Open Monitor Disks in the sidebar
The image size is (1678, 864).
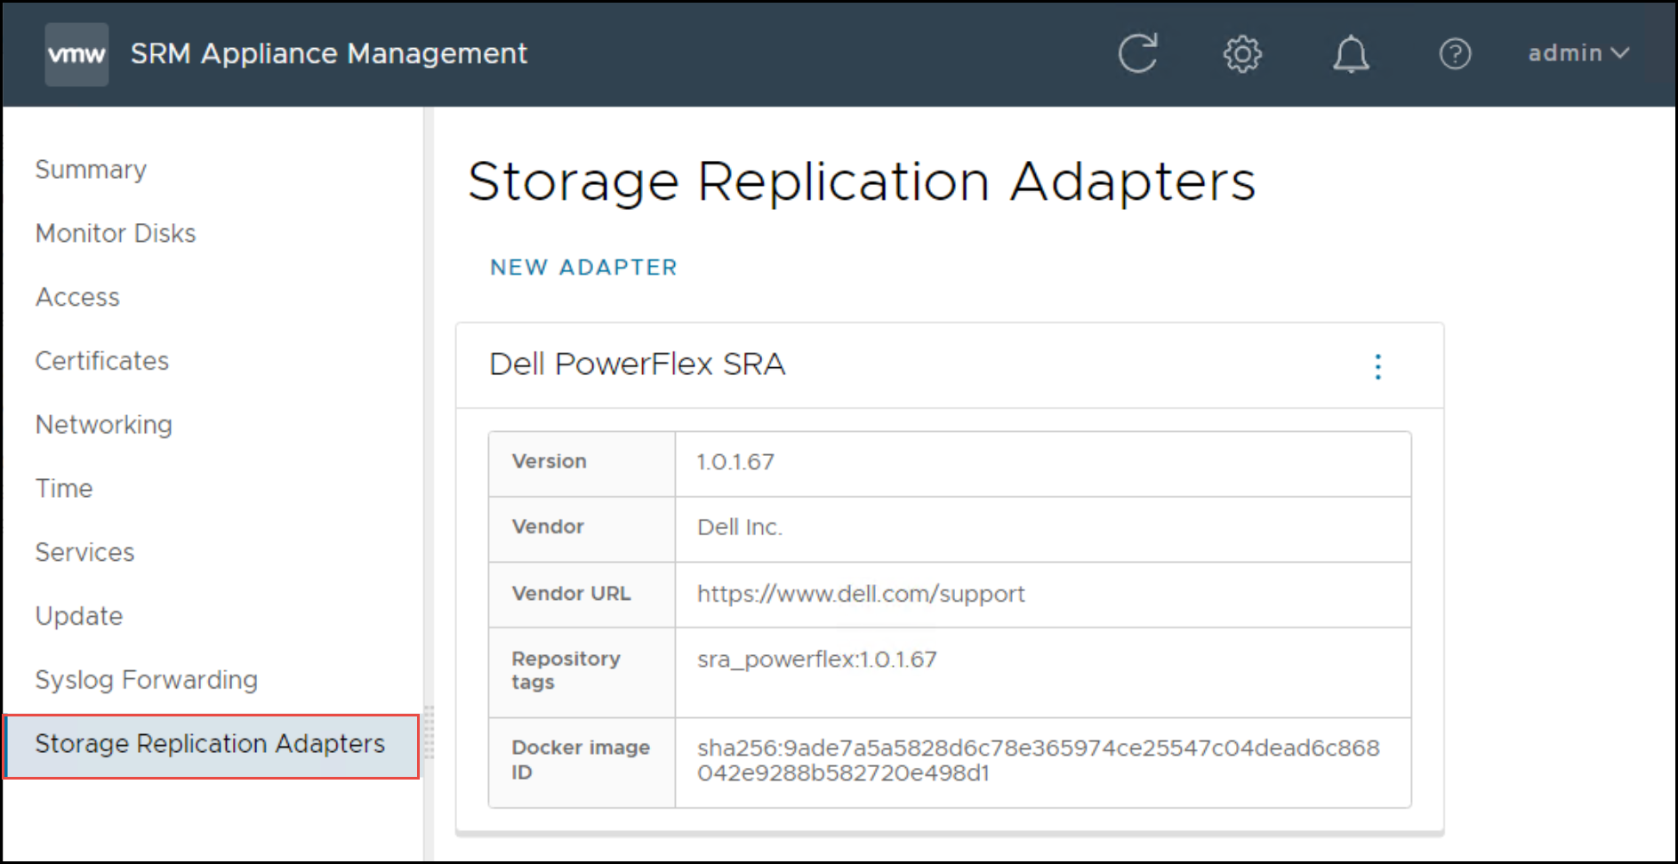(x=116, y=233)
